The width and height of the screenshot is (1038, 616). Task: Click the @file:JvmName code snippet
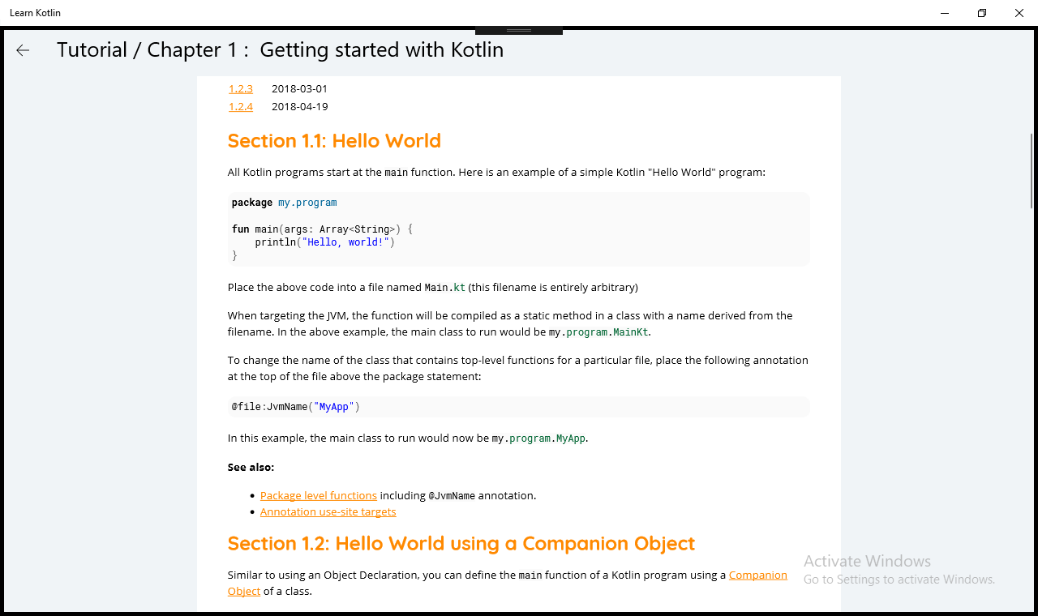click(295, 407)
